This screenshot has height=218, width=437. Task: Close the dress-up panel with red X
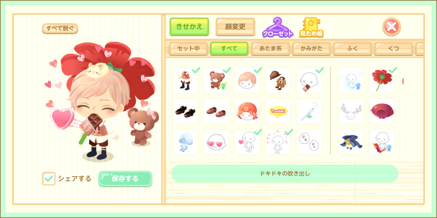point(391,27)
